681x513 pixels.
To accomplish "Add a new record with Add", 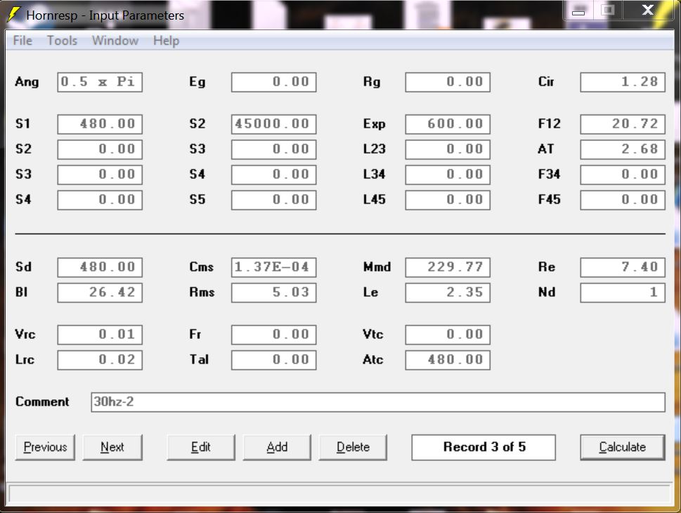I will [277, 447].
